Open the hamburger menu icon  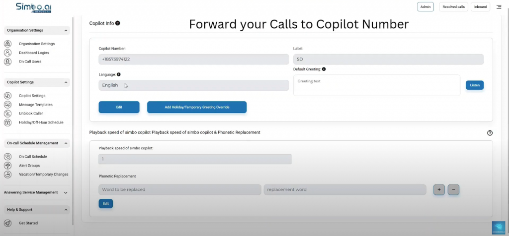(x=499, y=7)
